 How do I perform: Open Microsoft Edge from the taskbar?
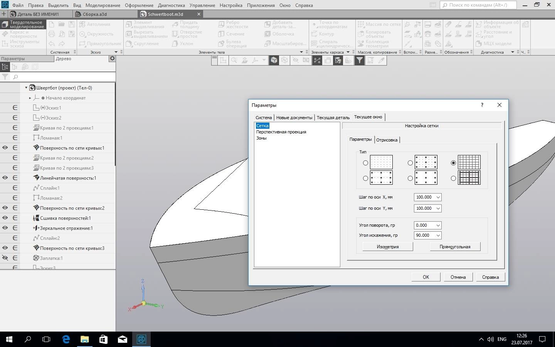66,339
